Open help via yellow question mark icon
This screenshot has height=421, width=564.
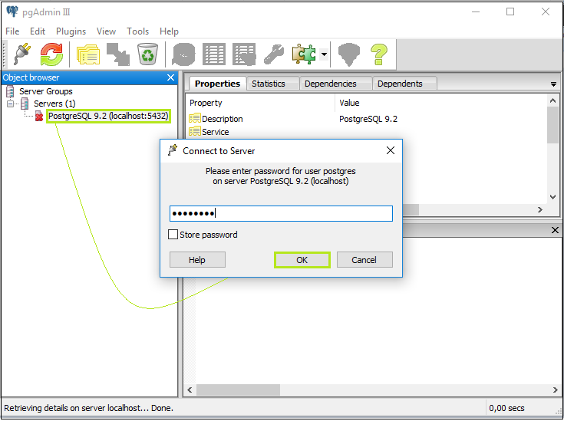click(379, 54)
